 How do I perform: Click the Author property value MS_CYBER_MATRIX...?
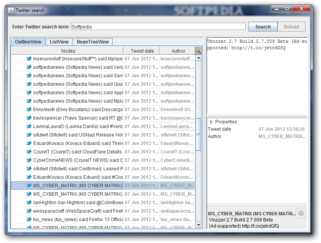(x=282, y=136)
